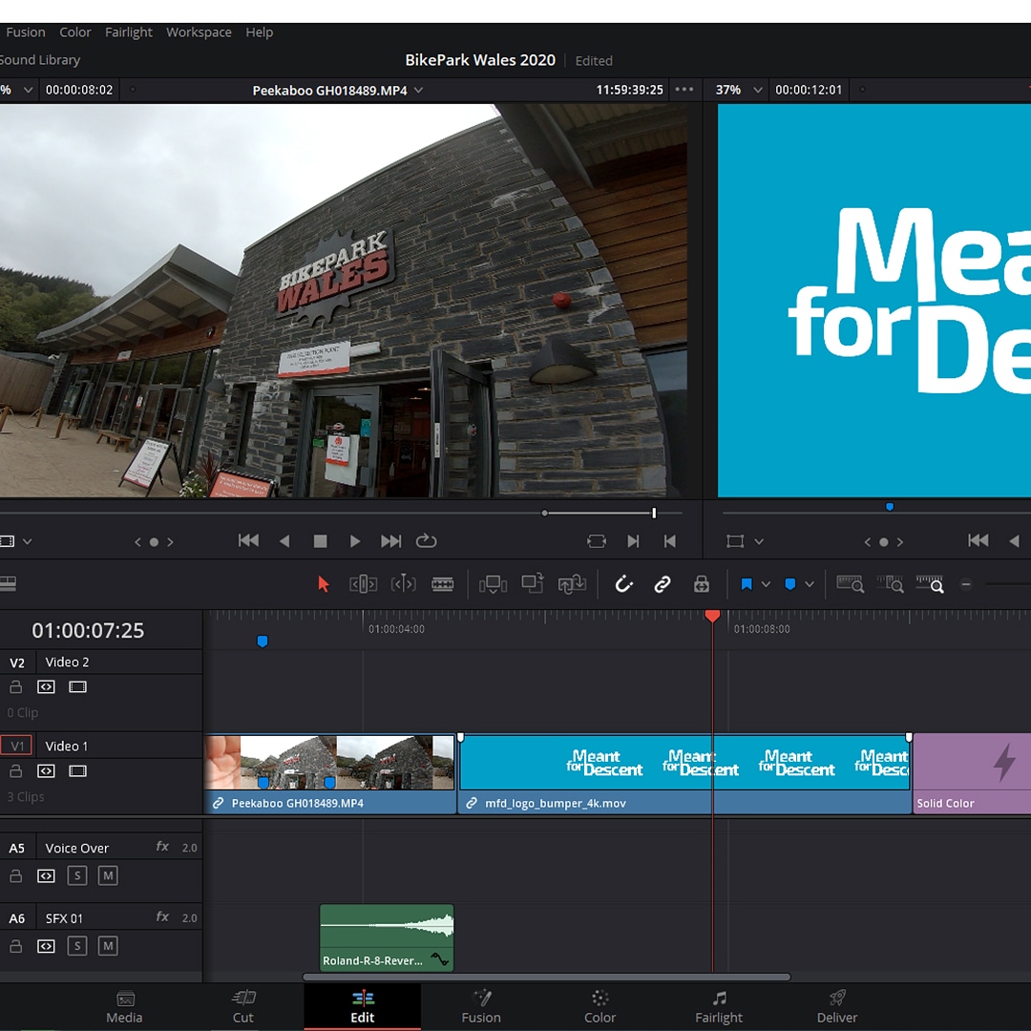
Task: Switch to the Media page
Action: tap(124, 1007)
